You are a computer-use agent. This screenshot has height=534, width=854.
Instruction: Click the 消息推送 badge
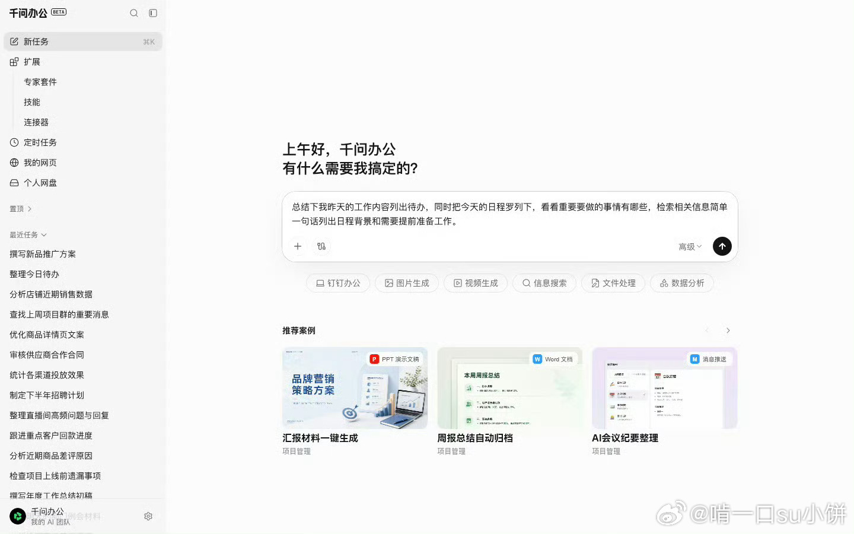point(709,359)
